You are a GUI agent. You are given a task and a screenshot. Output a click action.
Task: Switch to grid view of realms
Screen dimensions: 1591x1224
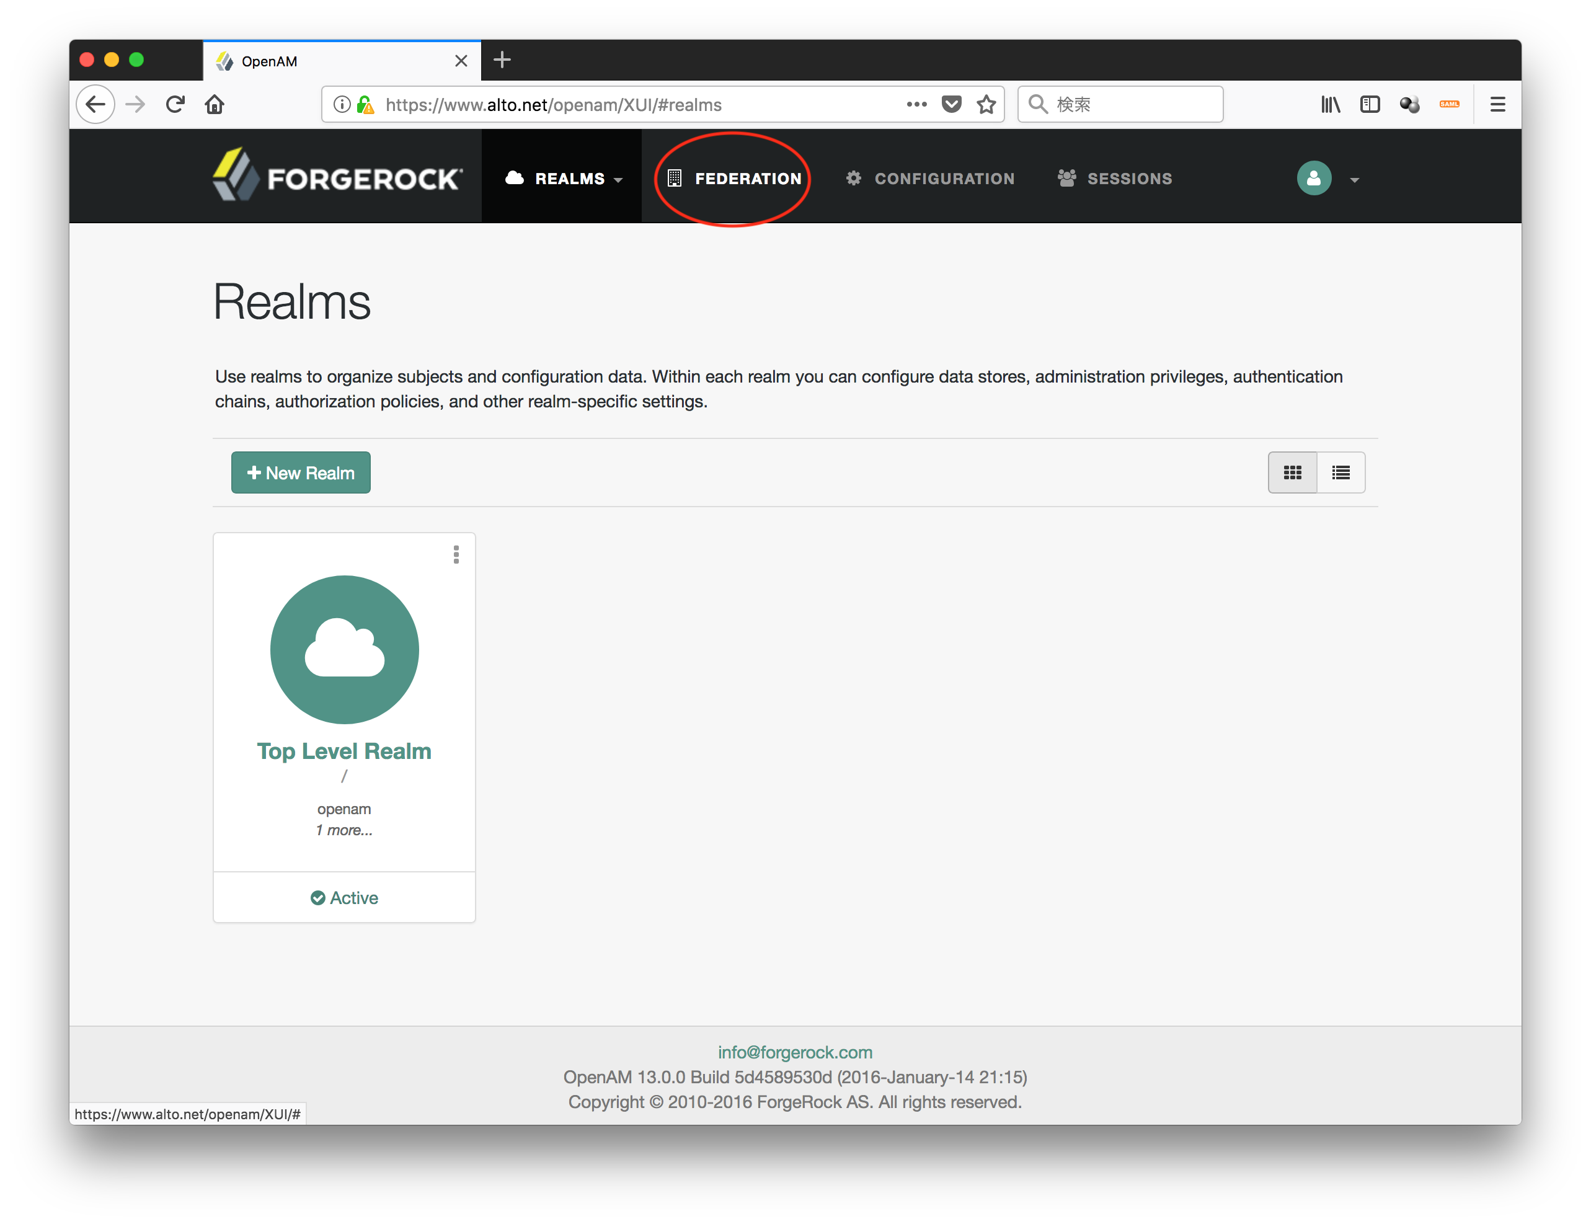click(1292, 472)
